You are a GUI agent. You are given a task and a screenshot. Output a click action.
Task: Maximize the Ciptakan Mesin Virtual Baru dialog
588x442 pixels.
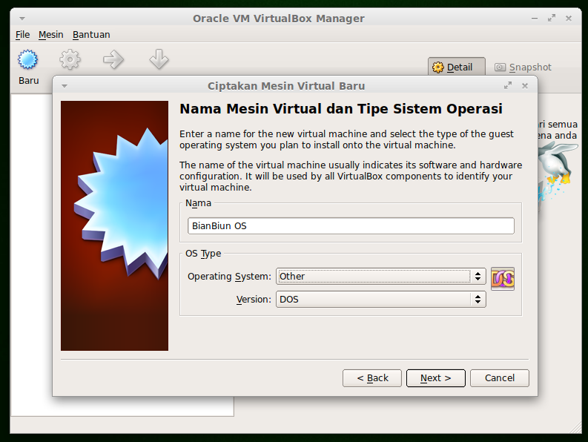508,85
